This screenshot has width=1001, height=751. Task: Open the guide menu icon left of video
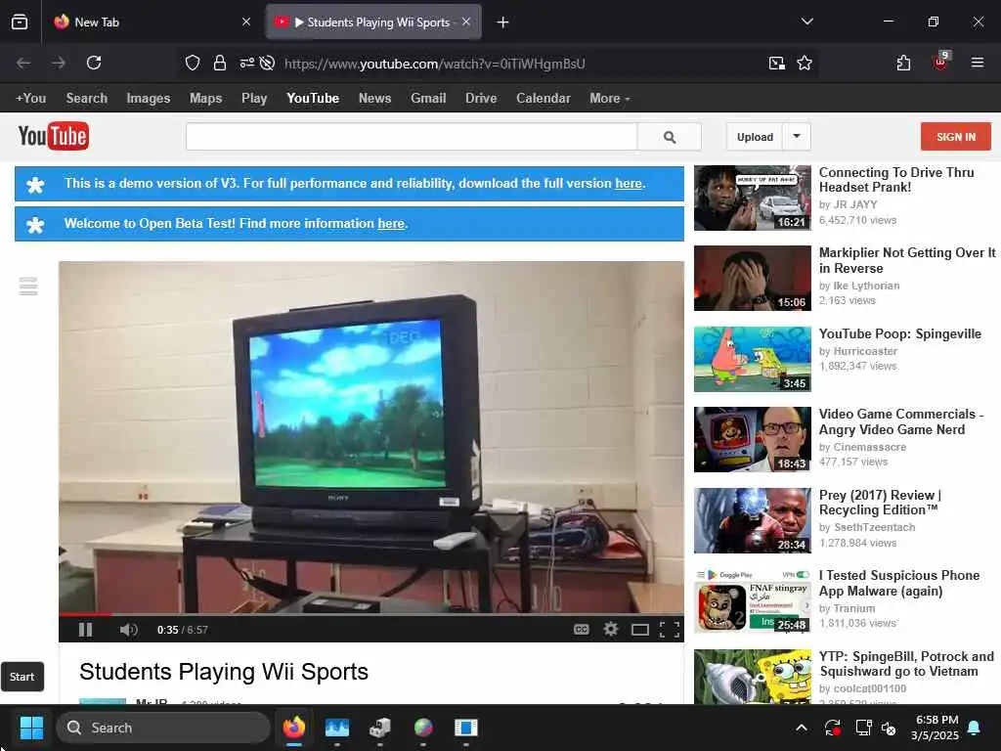pos(28,287)
